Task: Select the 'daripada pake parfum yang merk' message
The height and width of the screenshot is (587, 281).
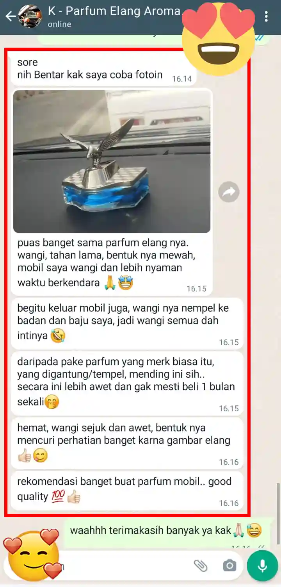Action: (127, 384)
